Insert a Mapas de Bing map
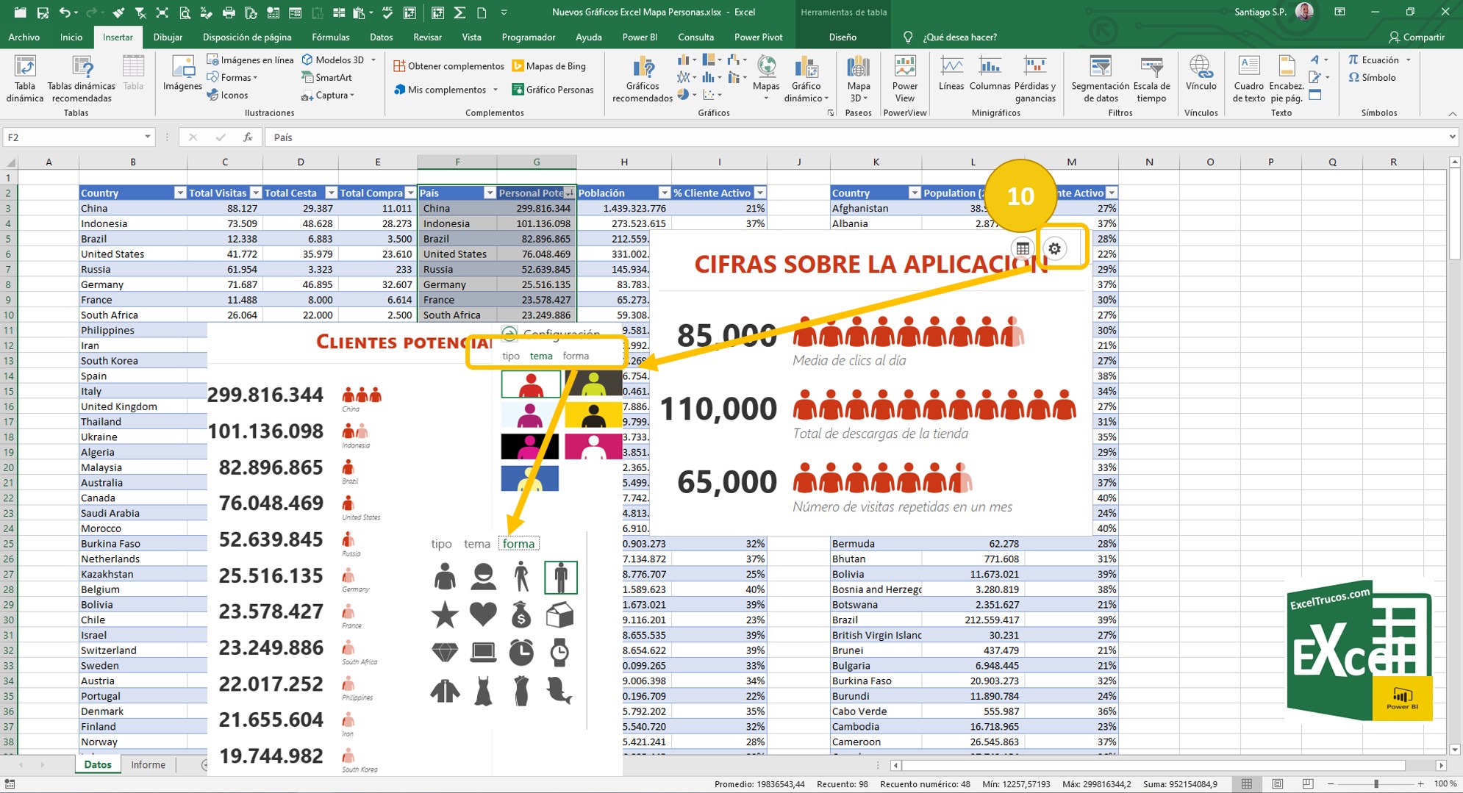This screenshot has height=793, width=1463. 548,65
